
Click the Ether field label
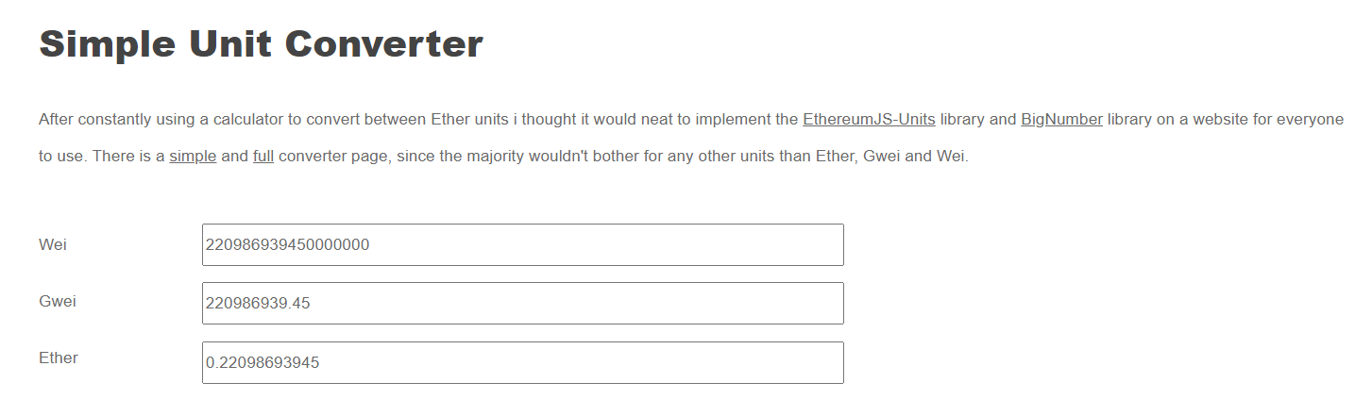point(59,358)
